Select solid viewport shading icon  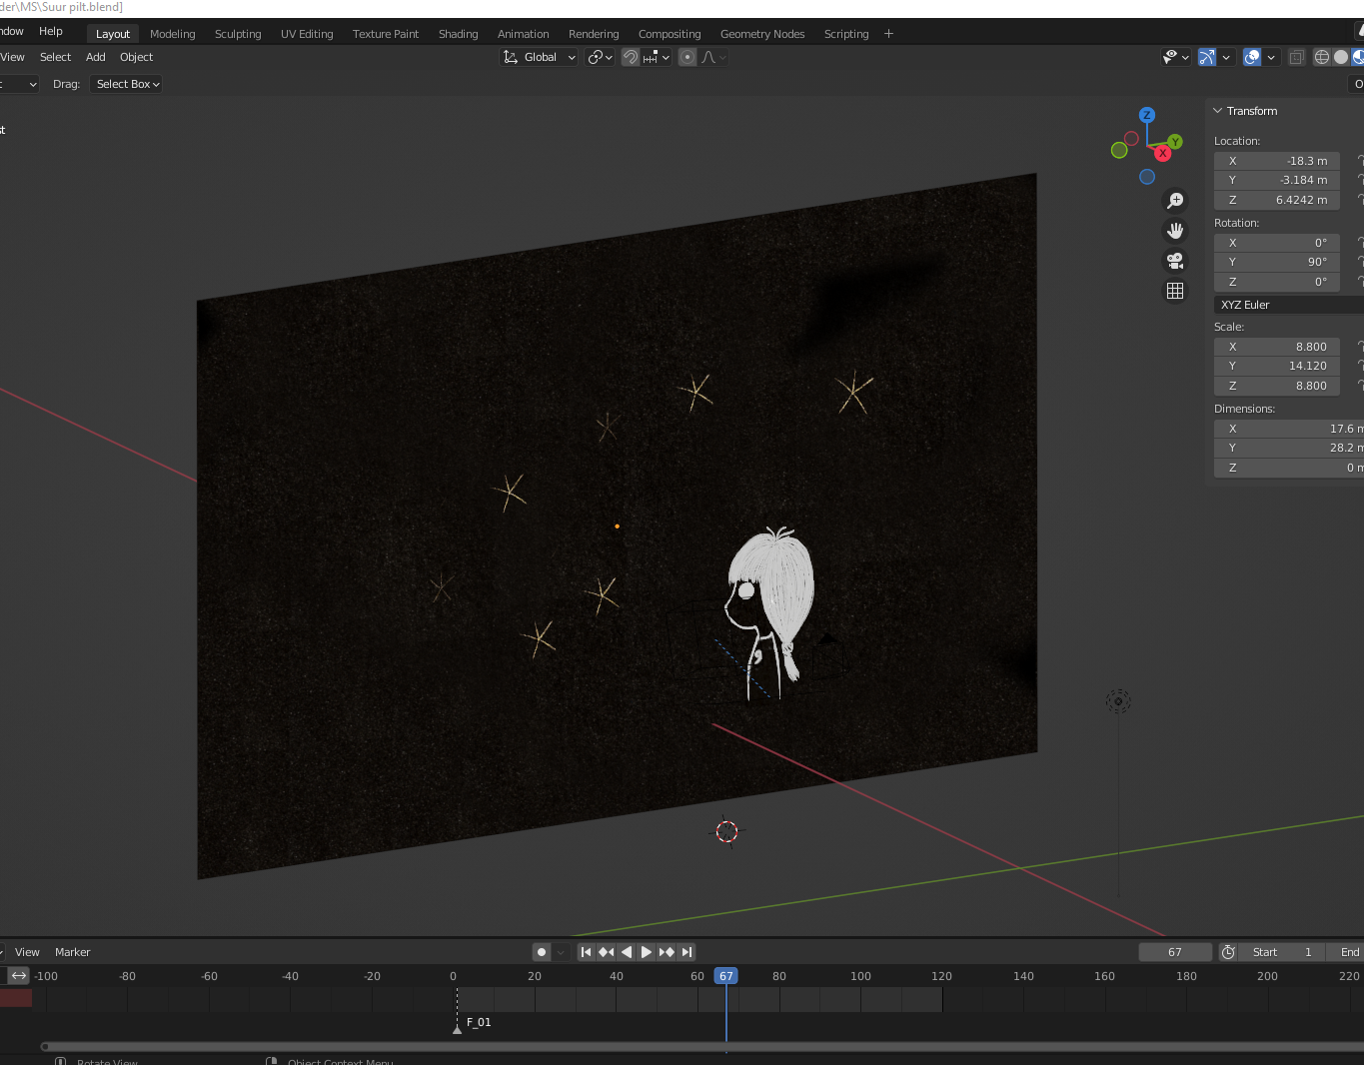[1341, 57]
